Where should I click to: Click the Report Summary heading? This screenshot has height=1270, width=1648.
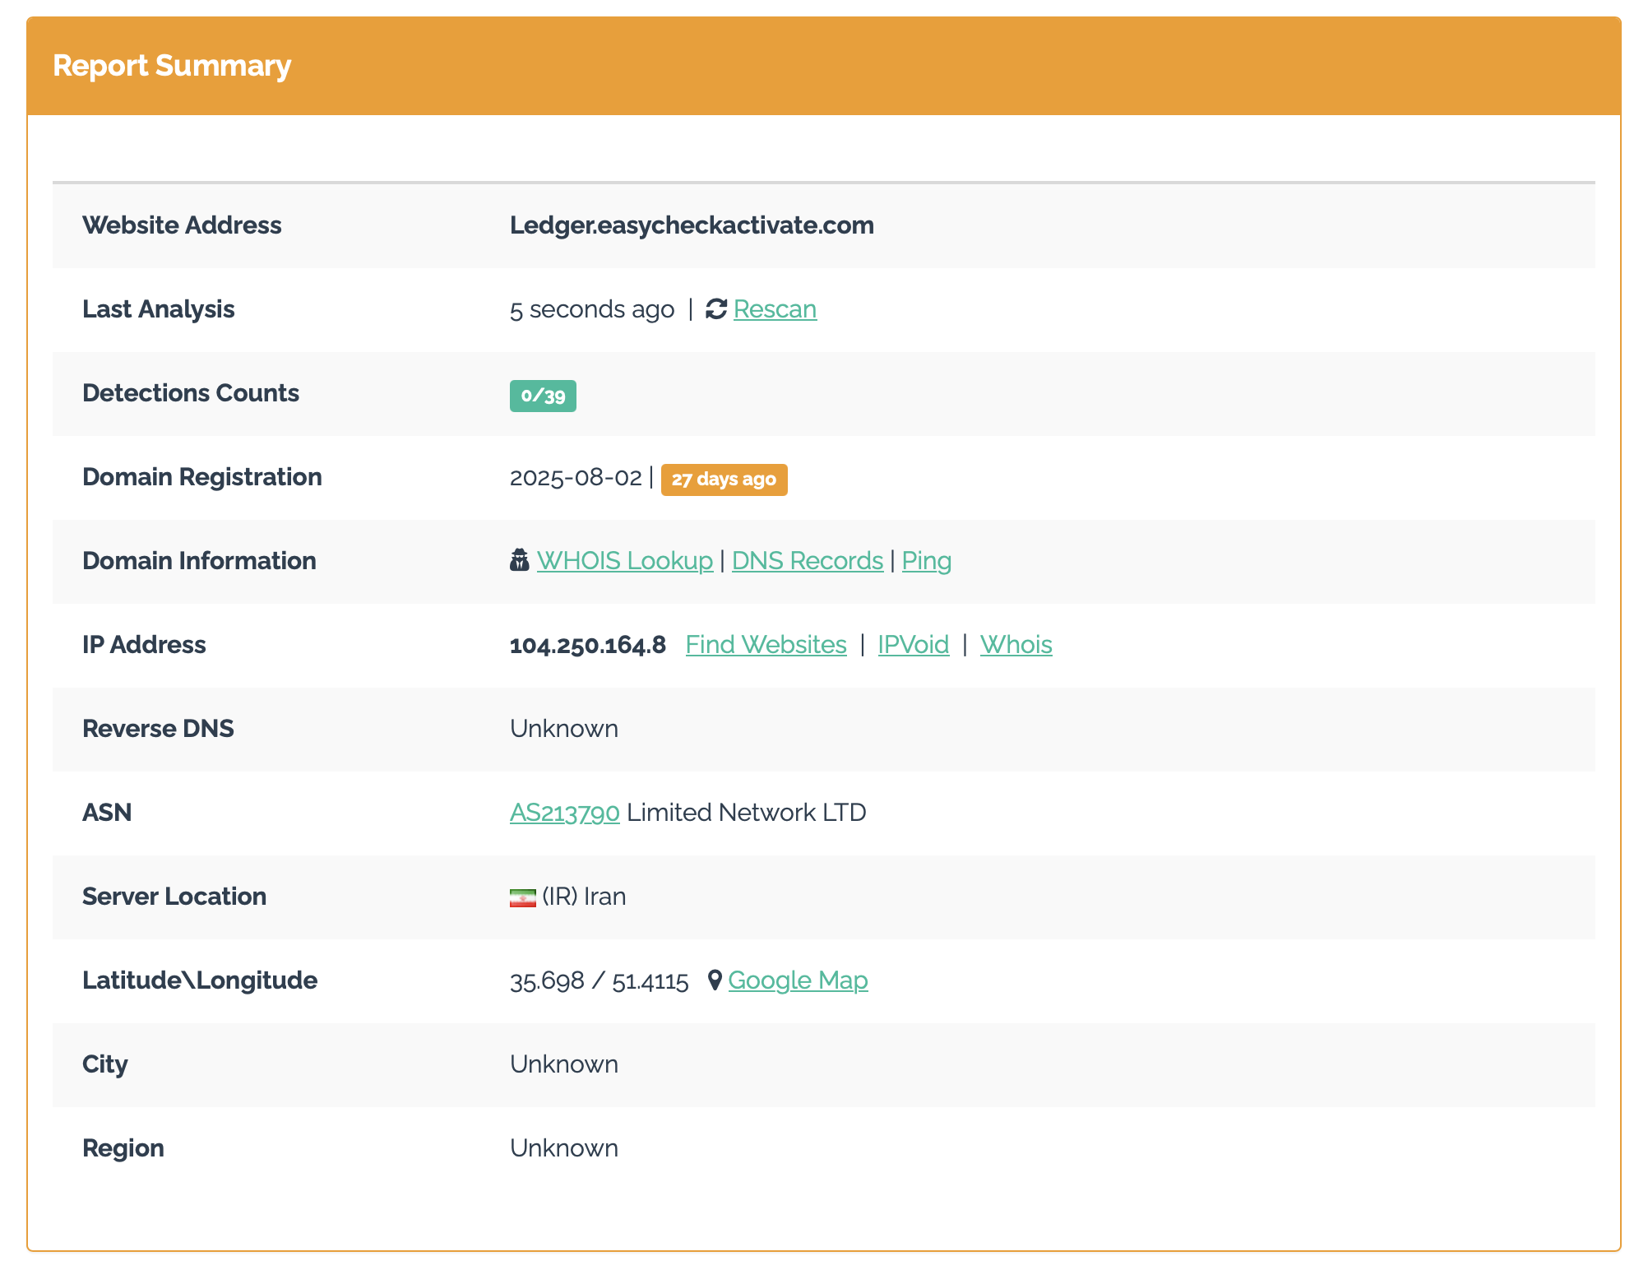172,66
